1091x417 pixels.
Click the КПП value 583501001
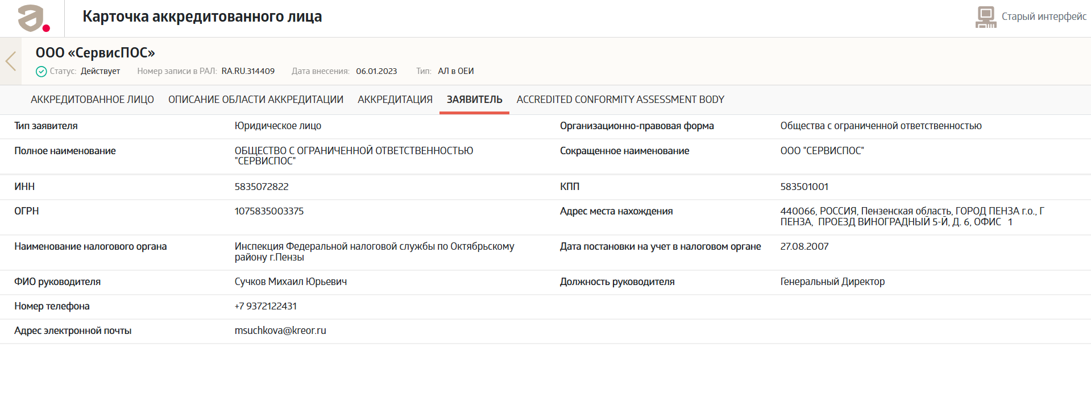tap(804, 187)
